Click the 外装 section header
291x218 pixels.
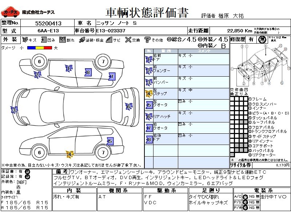tap(10, 40)
